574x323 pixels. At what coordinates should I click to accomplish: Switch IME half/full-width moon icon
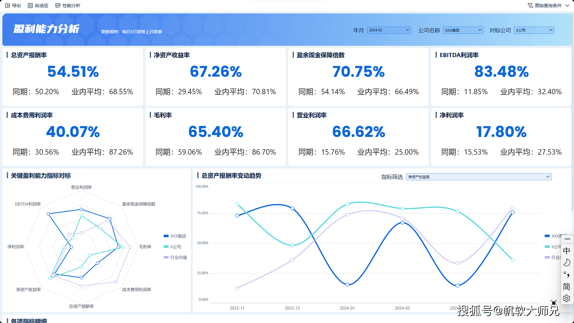click(x=567, y=263)
